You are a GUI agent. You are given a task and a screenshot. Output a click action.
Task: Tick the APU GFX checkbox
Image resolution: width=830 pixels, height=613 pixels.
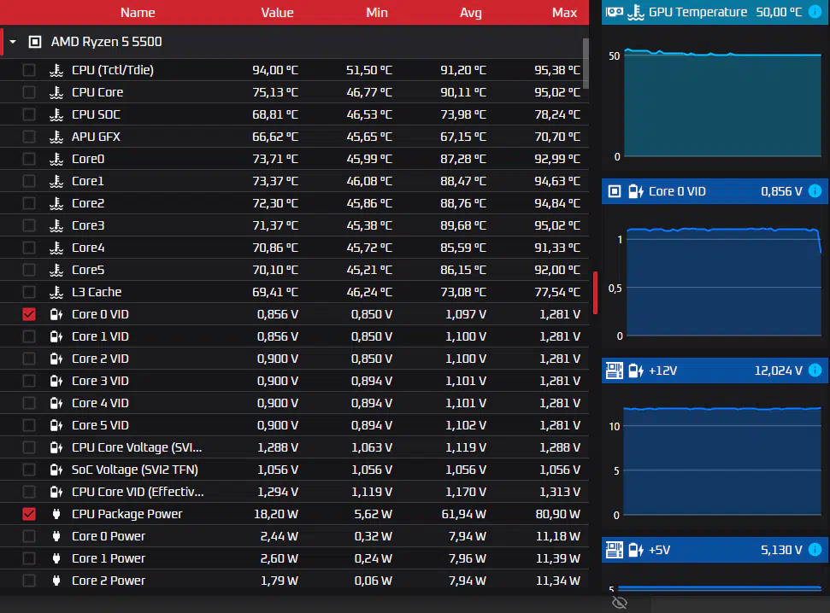29,137
